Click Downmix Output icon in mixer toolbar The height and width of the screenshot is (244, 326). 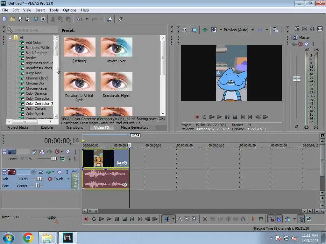305,29
